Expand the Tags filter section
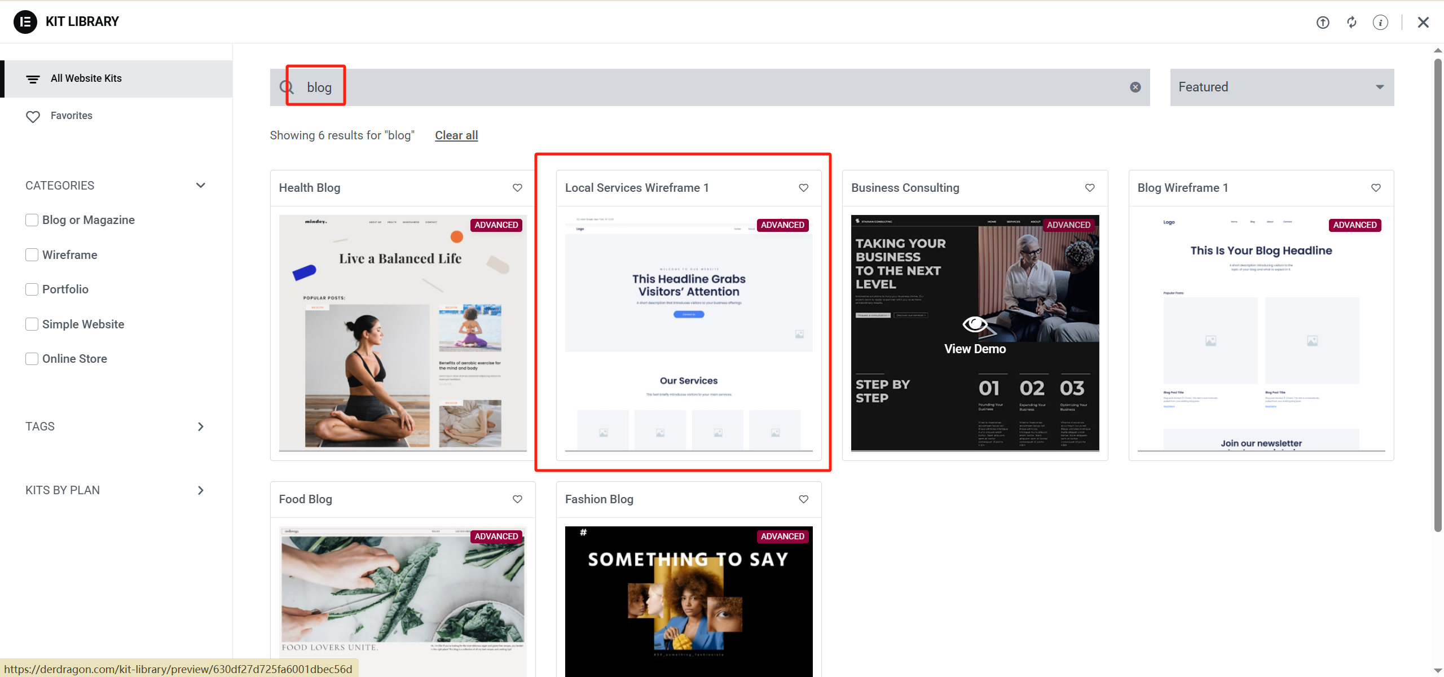1444x677 pixels. pos(200,427)
